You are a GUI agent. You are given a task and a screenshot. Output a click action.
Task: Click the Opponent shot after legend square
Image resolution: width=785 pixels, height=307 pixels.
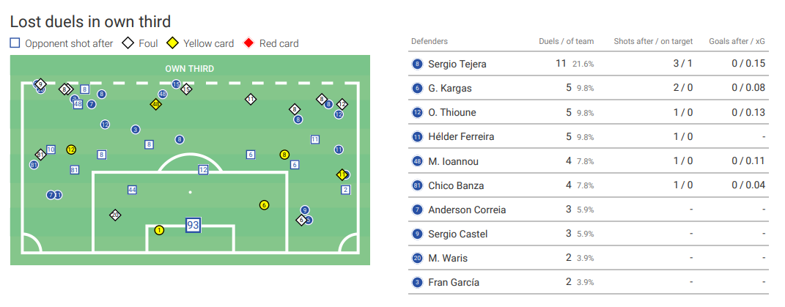15,43
